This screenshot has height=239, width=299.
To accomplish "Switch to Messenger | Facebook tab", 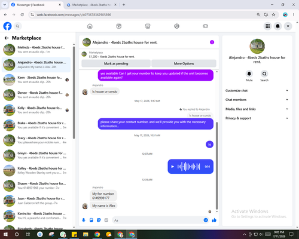I will [x=36, y=5].
